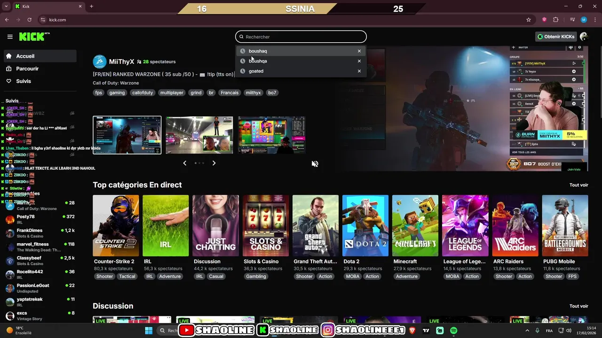Click the 'multiplayer' tag
Image resolution: width=602 pixels, height=338 pixels.
pyautogui.click(x=172, y=93)
